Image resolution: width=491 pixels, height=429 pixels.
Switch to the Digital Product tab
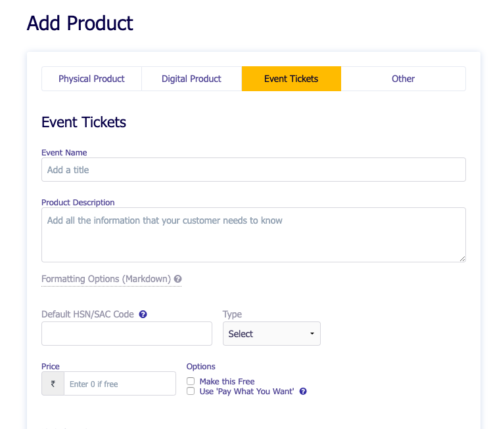191,79
